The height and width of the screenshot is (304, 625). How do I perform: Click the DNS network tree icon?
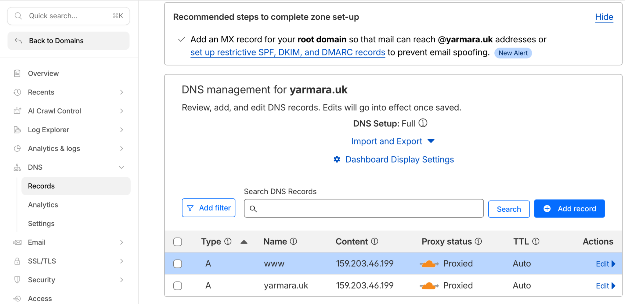[x=17, y=167]
